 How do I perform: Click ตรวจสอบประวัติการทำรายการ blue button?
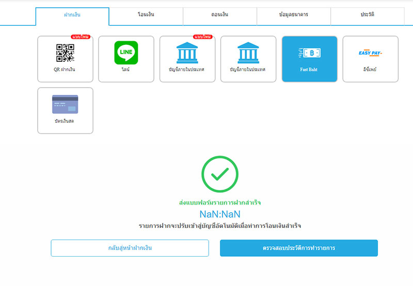pos(298,248)
